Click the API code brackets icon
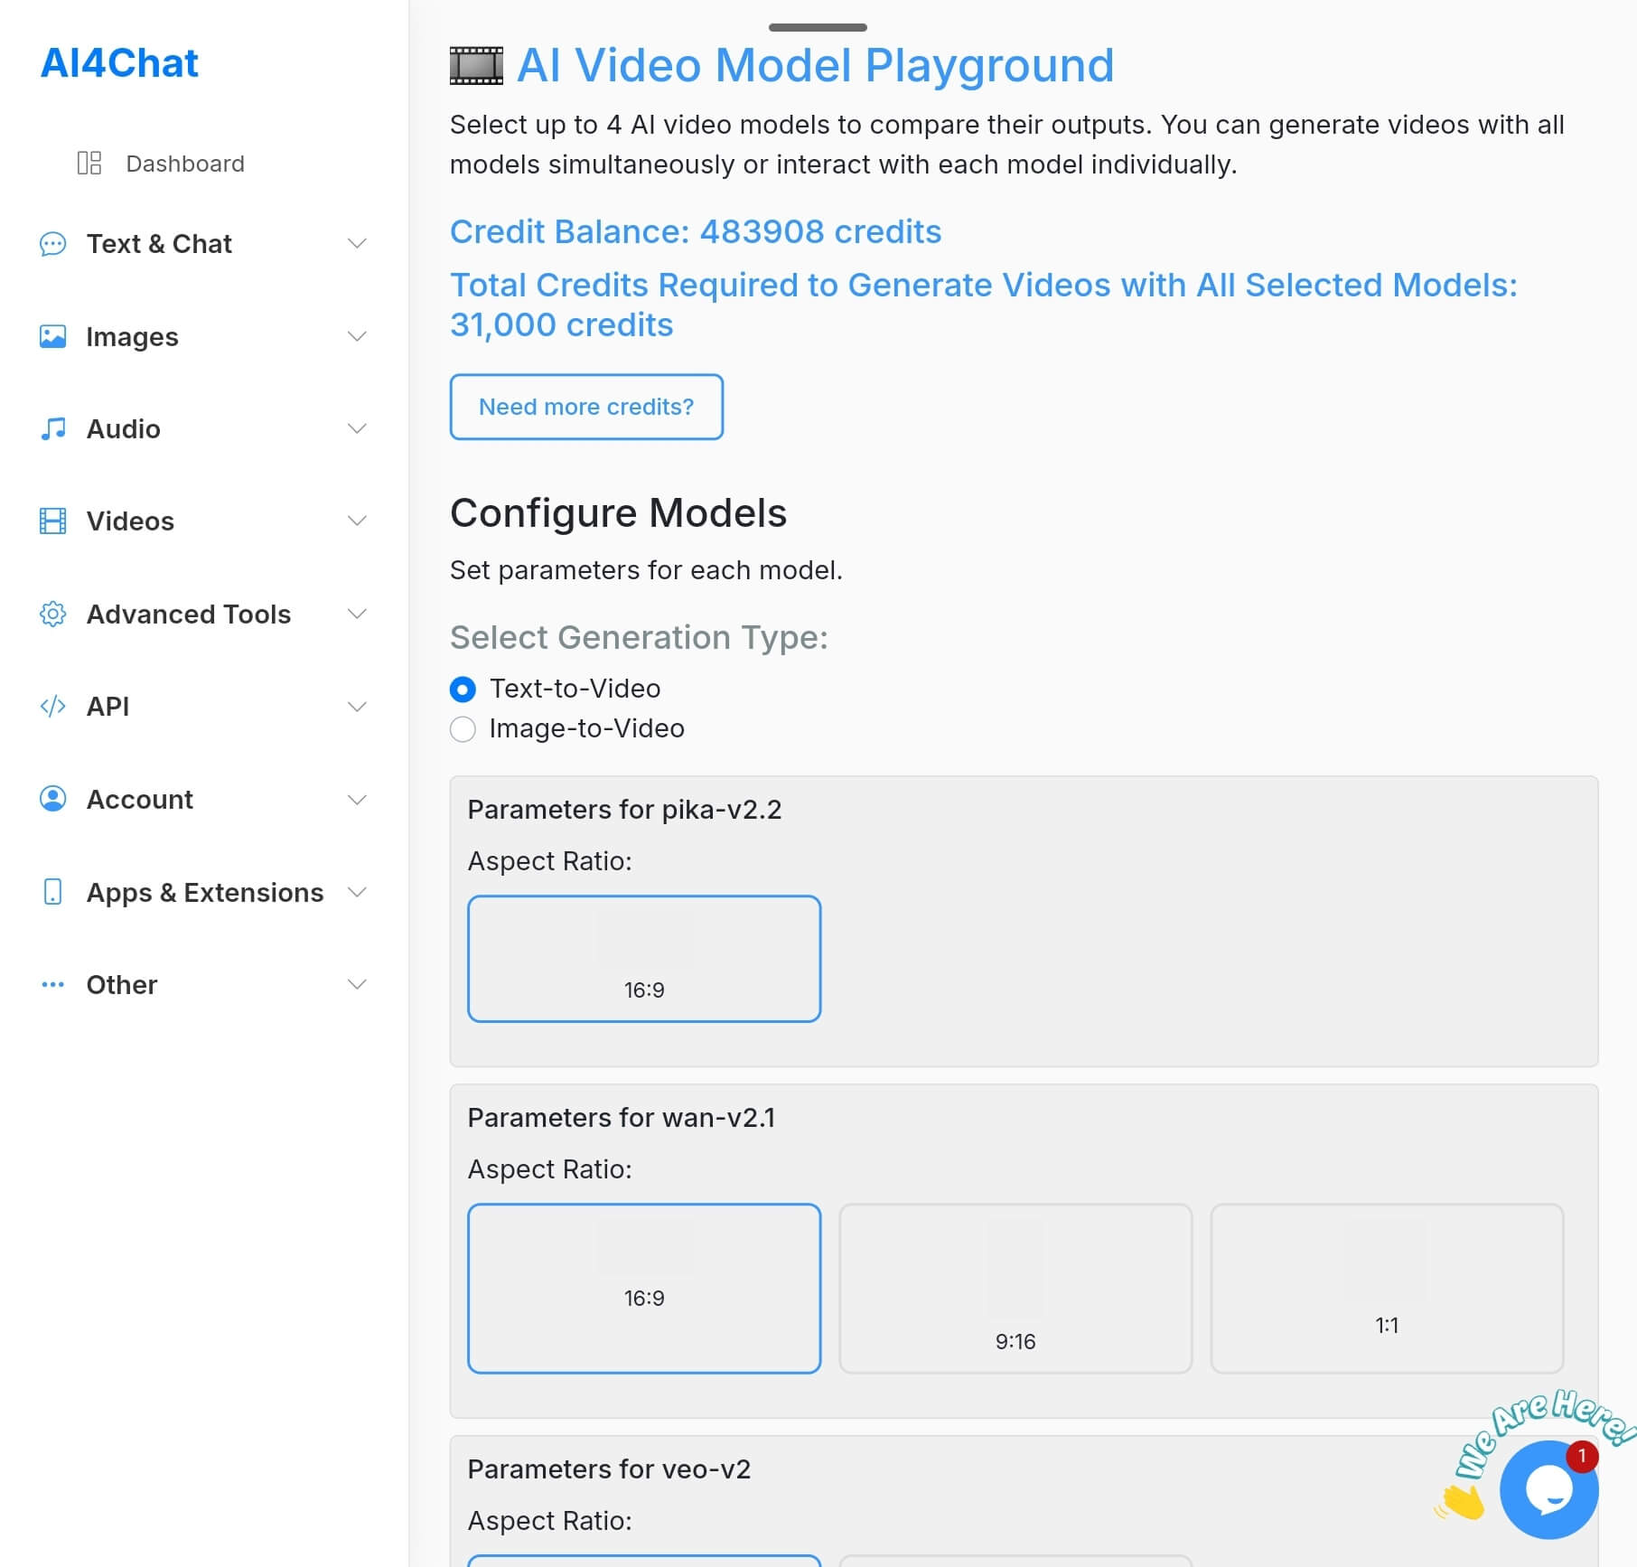Image resolution: width=1637 pixels, height=1567 pixels. tap(53, 706)
